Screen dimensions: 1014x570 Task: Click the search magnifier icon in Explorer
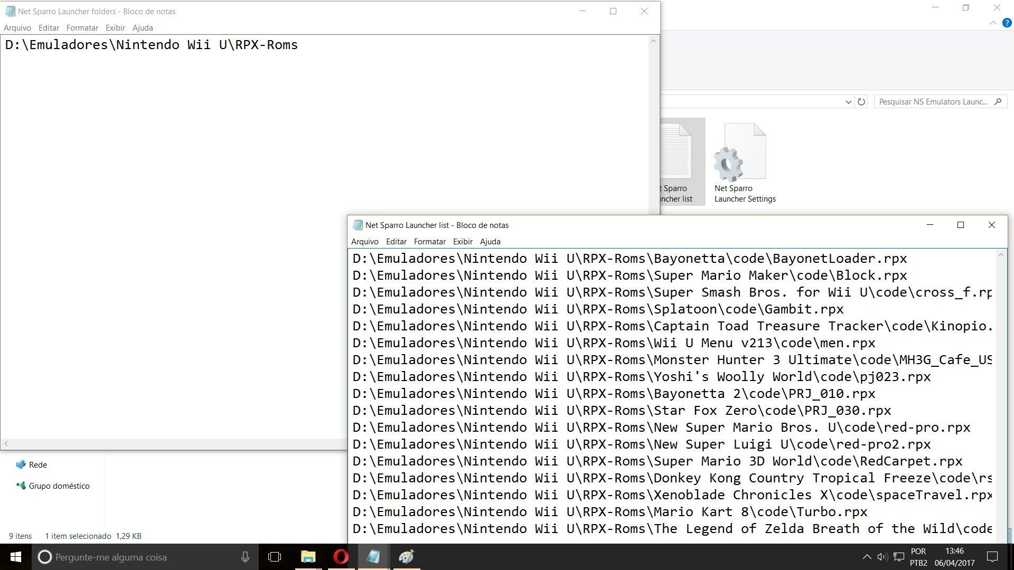(998, 102)
